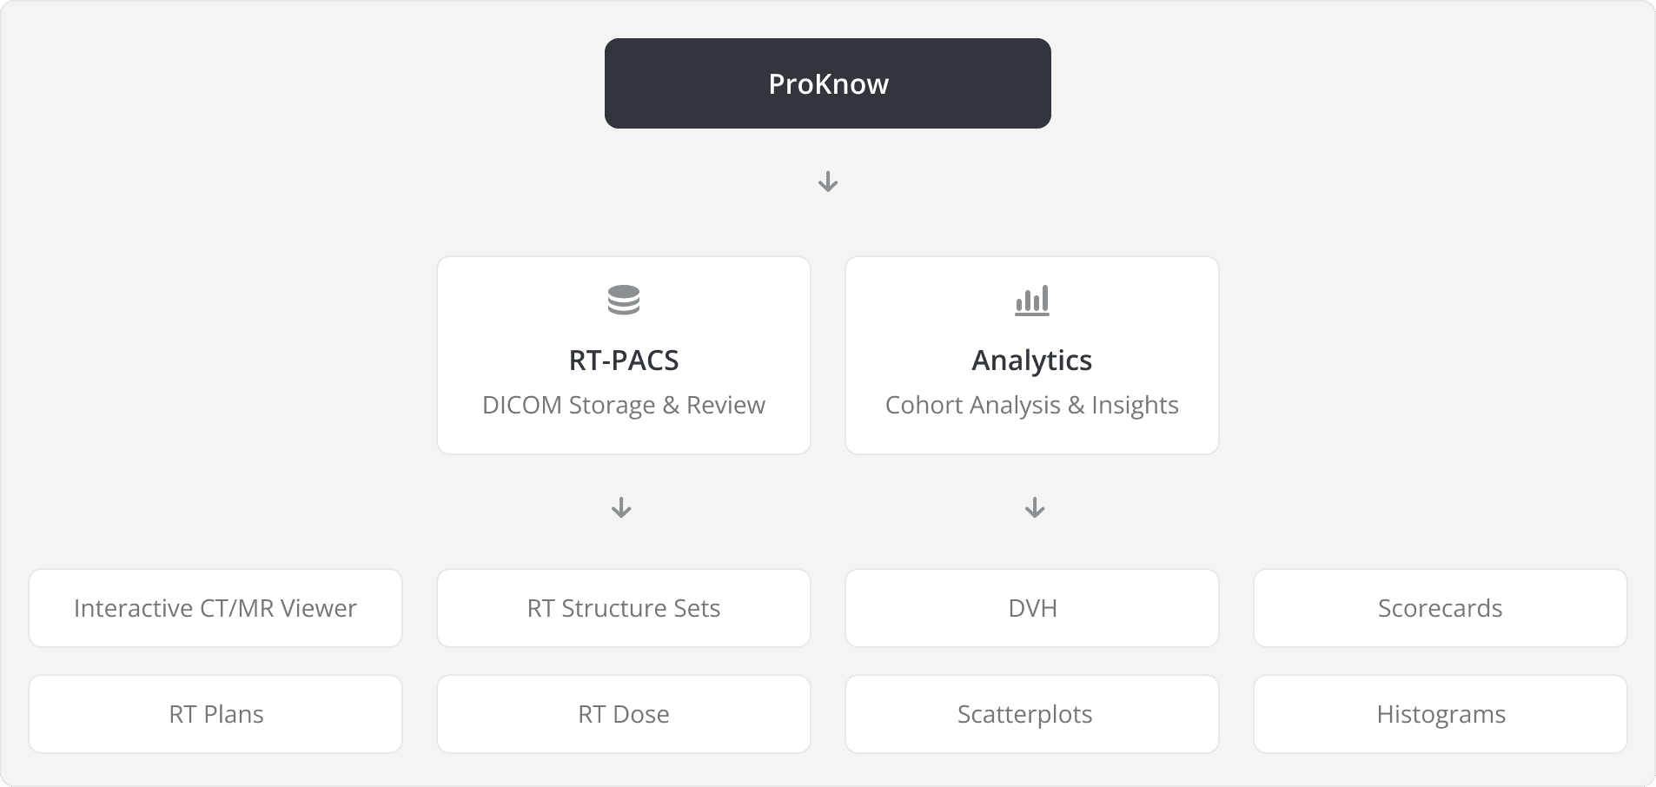This screenshot has height=787, width=1656.
Task: Click the Cohort Analysis & Insights subtitle
Action: click(1032, 406)
